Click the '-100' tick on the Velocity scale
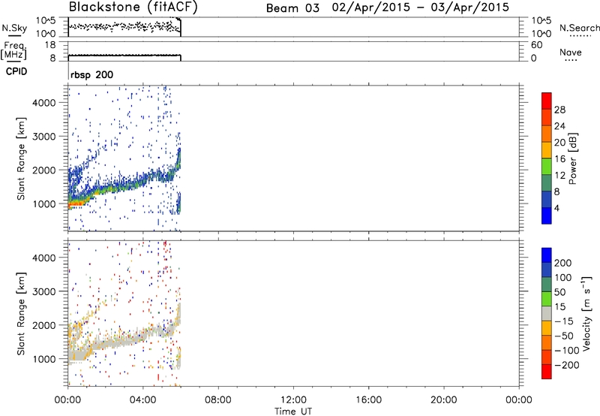This screenshot has height=416, width=600. 567,351
